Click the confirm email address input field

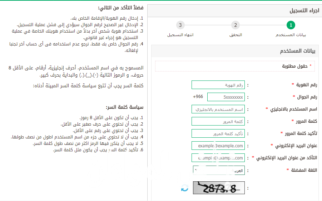(x=218, y=158)
